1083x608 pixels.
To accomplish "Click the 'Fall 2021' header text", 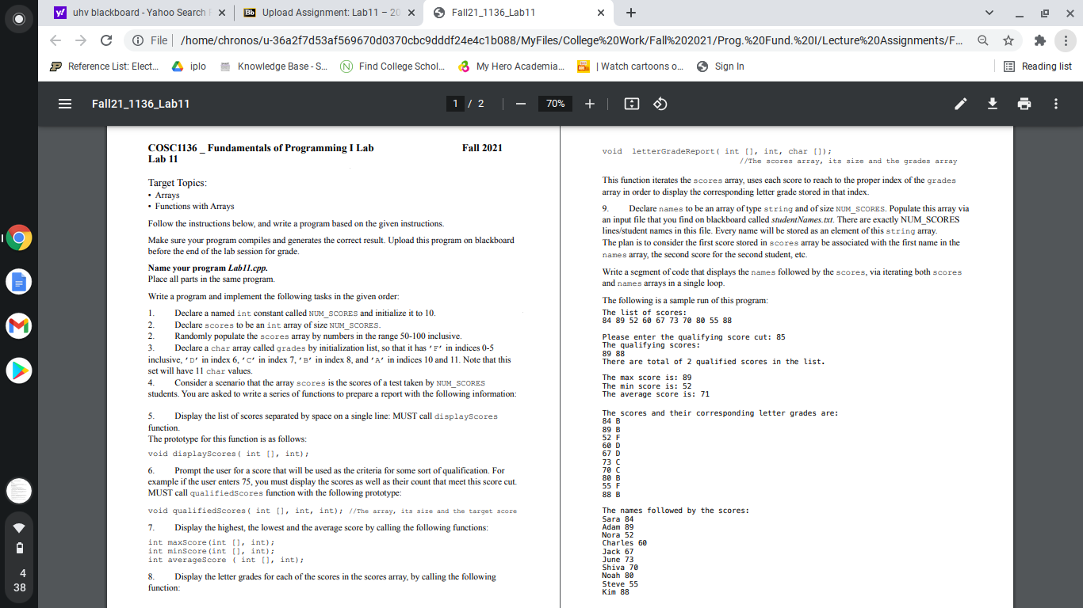I will [482, 148].
